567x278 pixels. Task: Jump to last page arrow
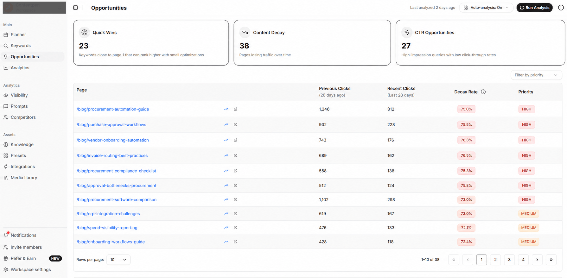point(551,260)
